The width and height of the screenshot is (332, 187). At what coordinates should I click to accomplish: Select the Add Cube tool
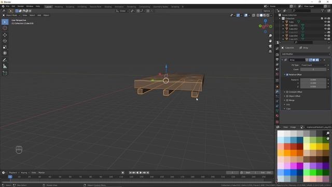click(5, 73)
